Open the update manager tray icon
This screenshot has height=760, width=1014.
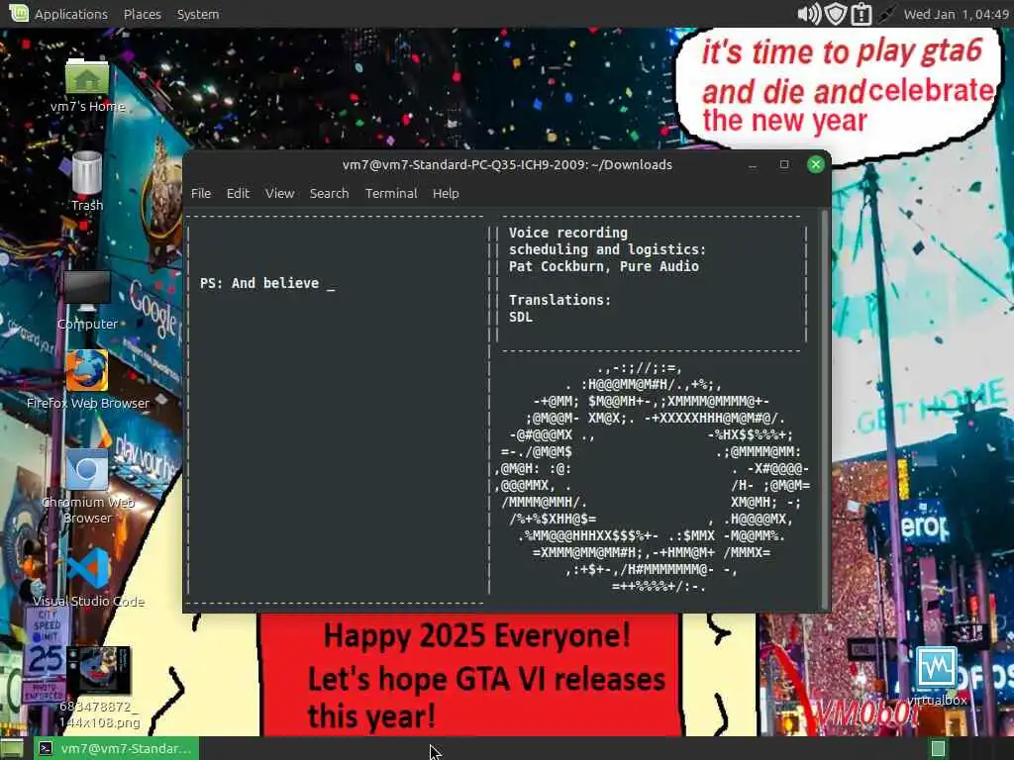tap(862, 14)
